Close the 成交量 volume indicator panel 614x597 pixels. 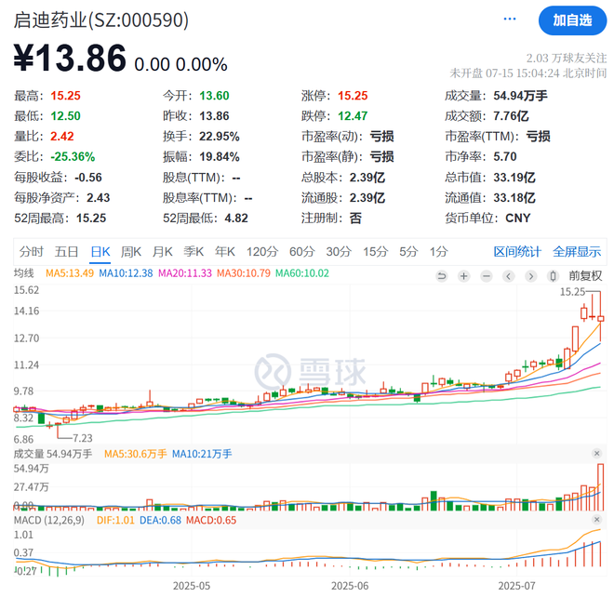(596, 453)
